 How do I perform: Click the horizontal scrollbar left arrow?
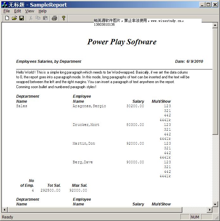coord(4,210)
